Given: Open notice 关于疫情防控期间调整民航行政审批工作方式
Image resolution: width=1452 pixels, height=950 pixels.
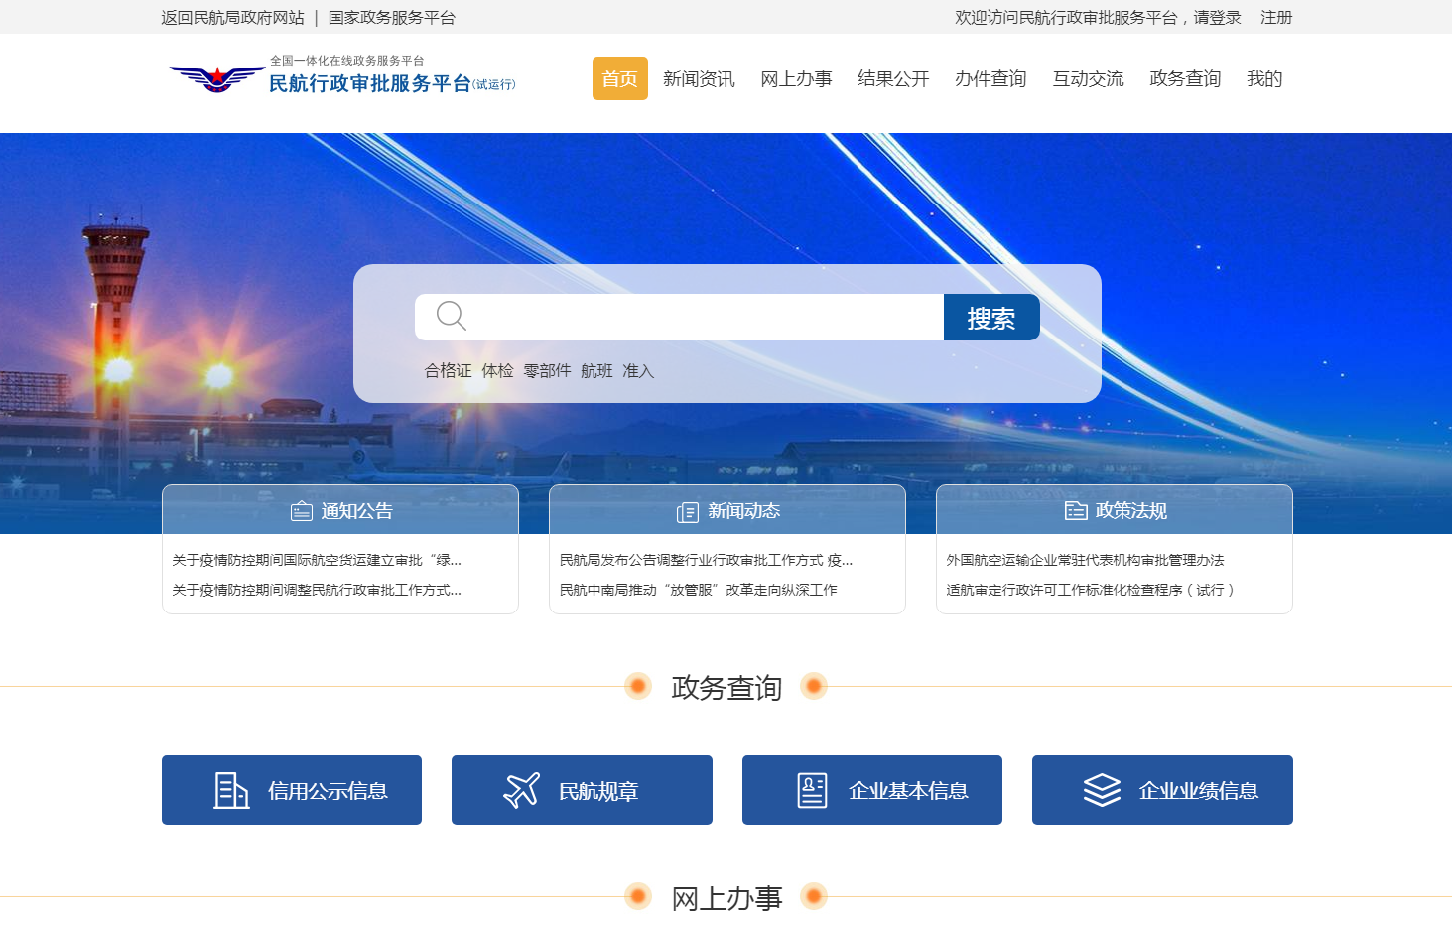Looking at the screenshot, I should coord(317,590).
